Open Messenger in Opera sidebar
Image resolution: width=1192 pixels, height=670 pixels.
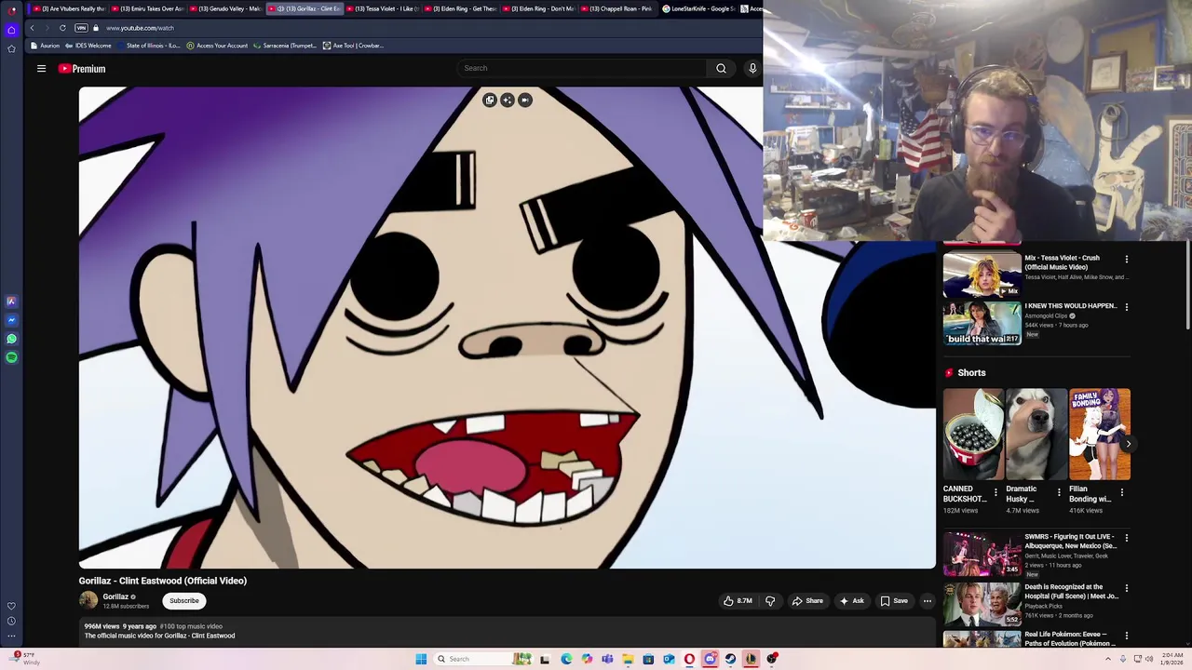(x=11, y=320)
